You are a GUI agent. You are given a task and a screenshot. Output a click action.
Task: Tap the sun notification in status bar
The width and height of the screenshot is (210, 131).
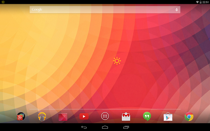click(x=3, y=2)
